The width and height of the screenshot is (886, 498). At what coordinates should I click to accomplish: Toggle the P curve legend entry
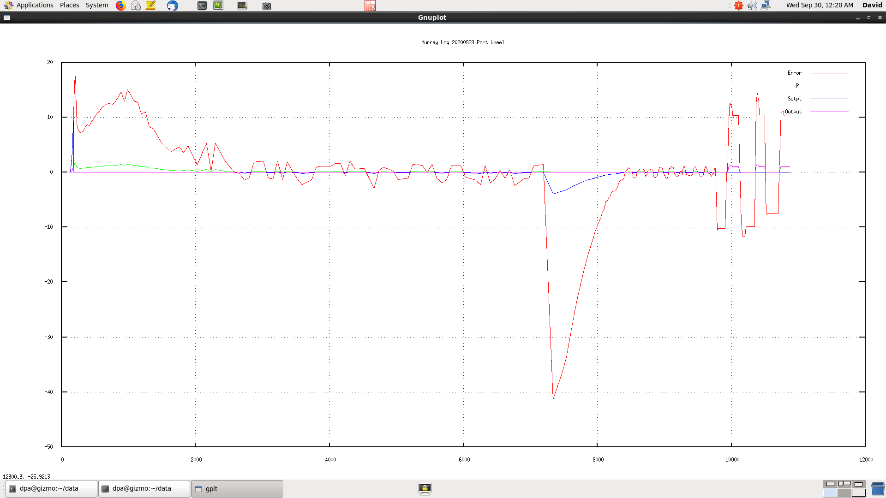(x=822, y=86)
